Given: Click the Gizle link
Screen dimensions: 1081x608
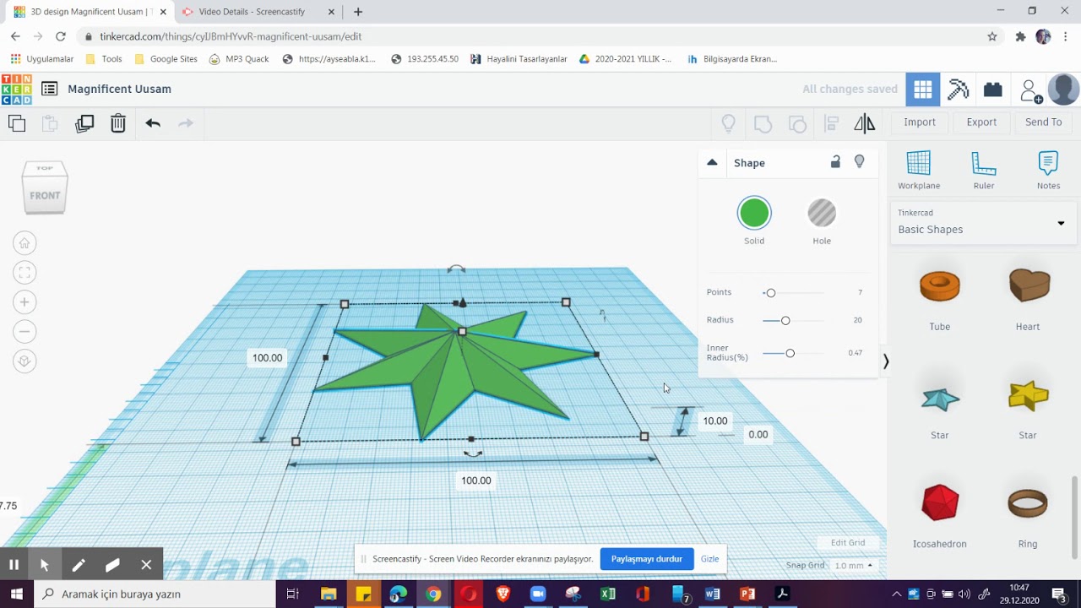Looking at the screenshot, I should tap(709, 559).
